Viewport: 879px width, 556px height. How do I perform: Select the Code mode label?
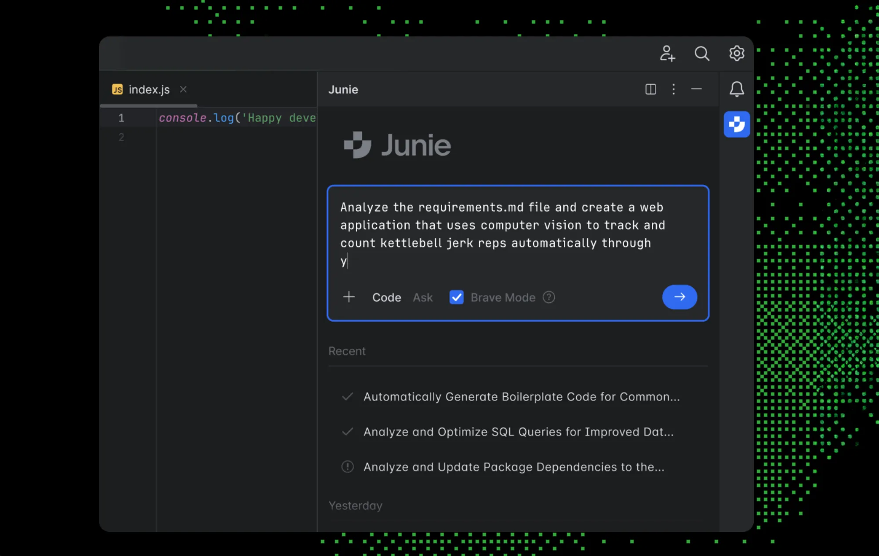[x=386, y=297]
